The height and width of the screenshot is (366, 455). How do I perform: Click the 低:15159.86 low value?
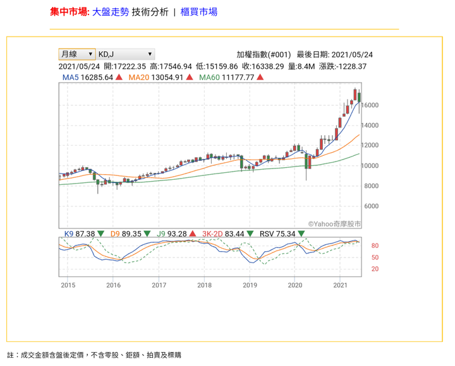[x=217, y=66]
